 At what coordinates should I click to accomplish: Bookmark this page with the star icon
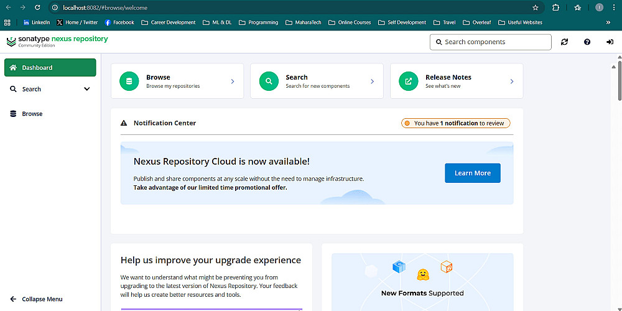[536, 7]
